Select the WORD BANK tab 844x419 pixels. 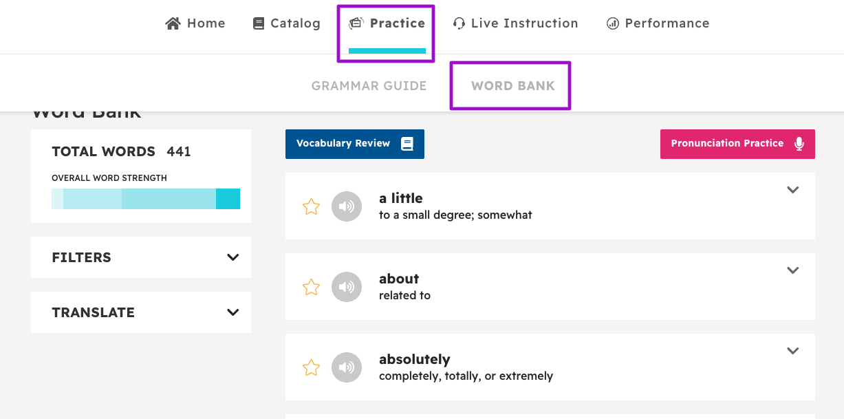(x=513, y=86)
